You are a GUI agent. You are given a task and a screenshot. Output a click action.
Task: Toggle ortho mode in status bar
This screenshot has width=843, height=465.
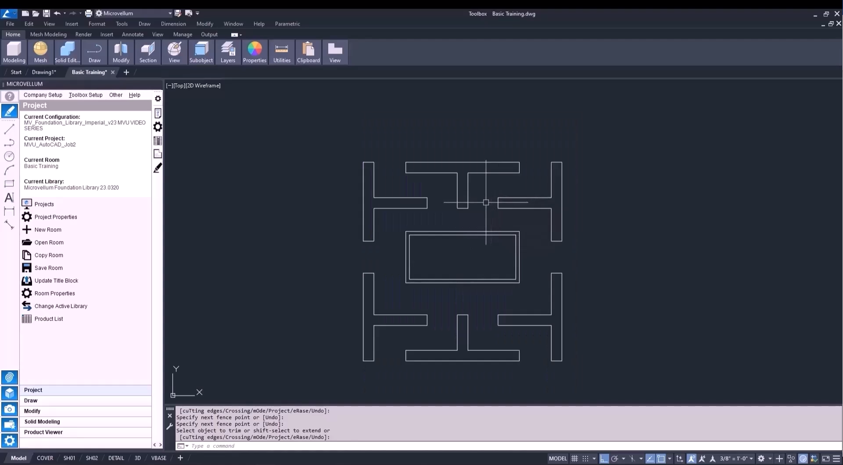point(604,458)
